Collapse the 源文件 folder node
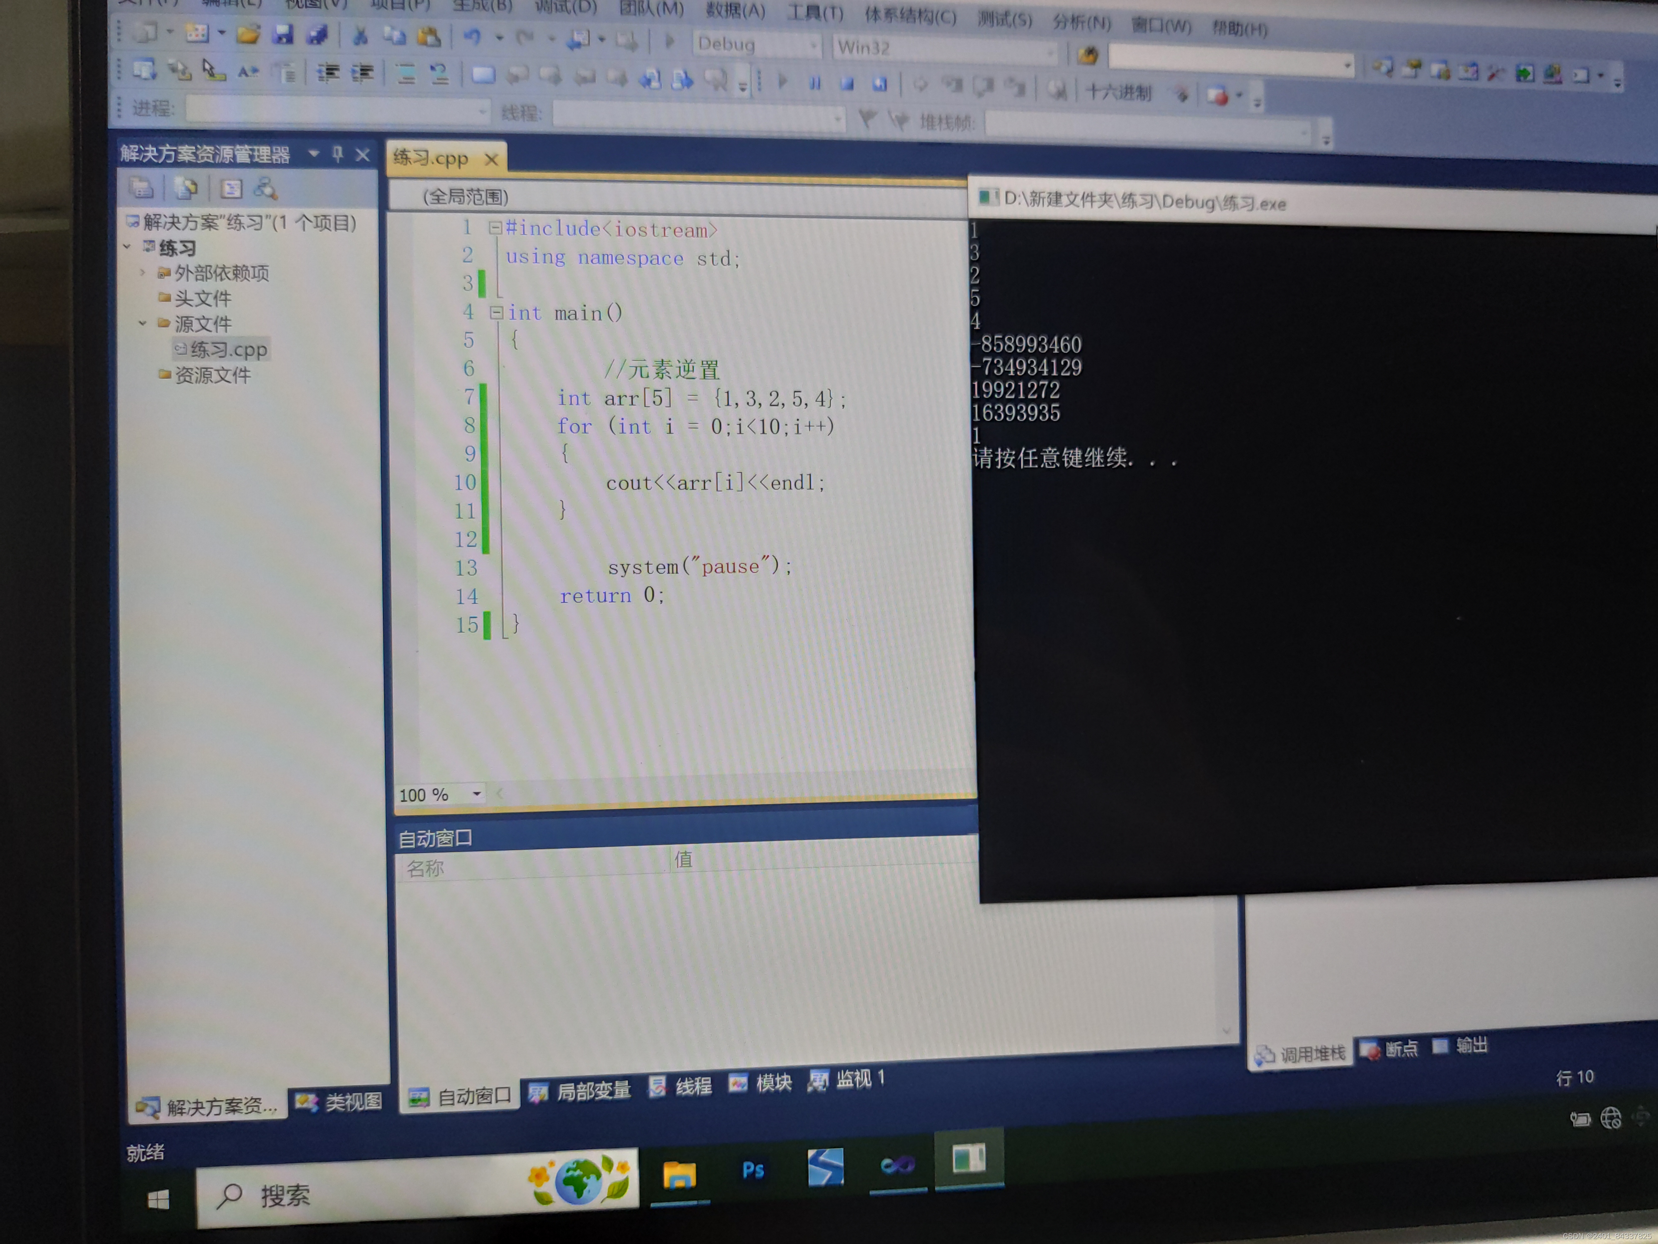Viewport: 1658px width, 1244px height. coord(143,323)
